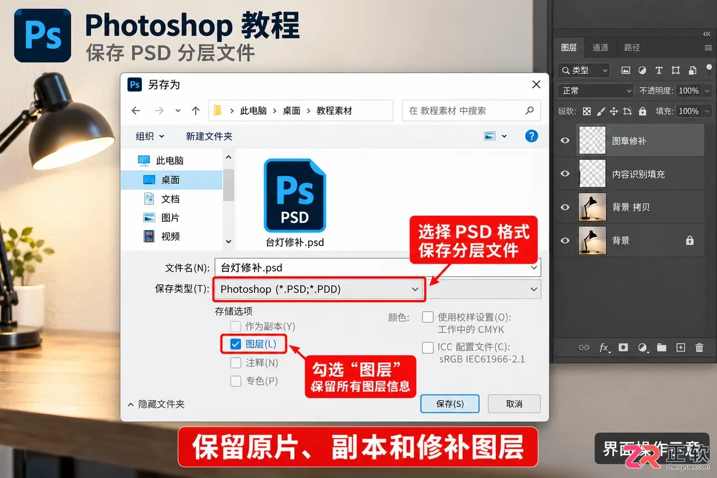Screen dimensions: 717x478
Task: Create new fill or adjustment layer
Action: (642, 348)
